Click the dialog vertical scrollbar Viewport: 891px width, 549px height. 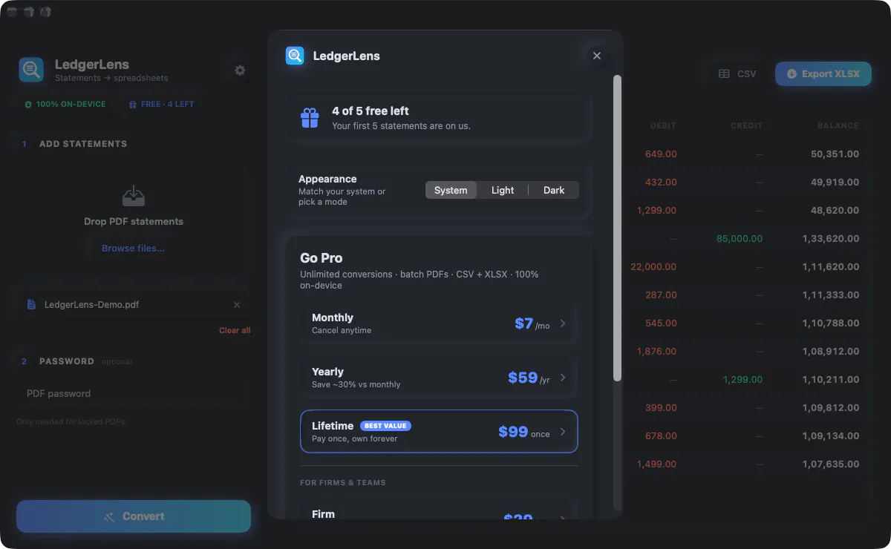point(617,229)
